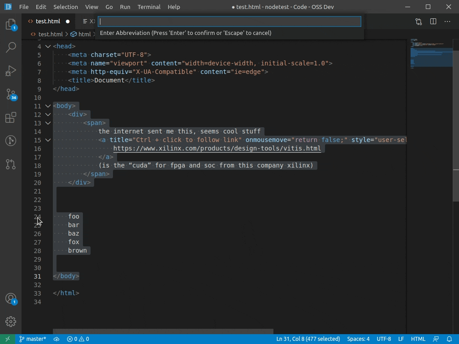Collapse the body element fold at line 11

point(48,106)
